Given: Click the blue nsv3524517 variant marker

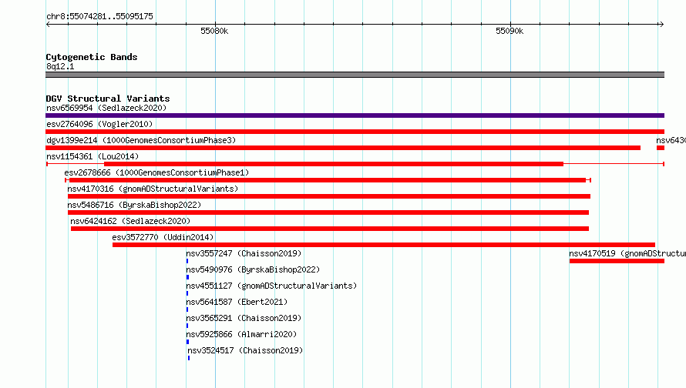Looking at the screenshot, I should point(189,358).
